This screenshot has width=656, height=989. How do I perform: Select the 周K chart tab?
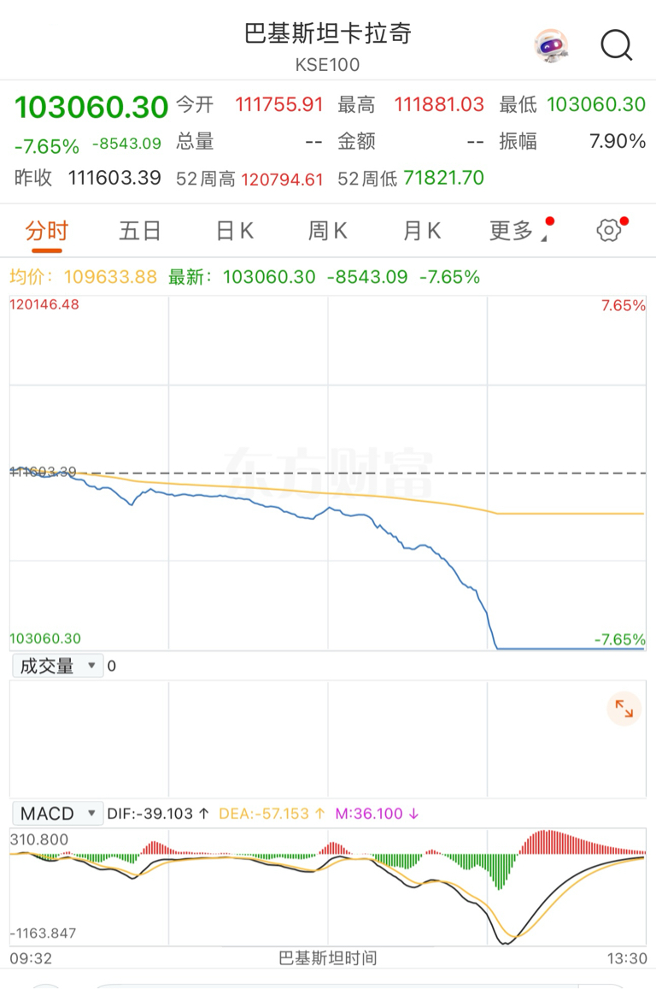coord(327,231)
